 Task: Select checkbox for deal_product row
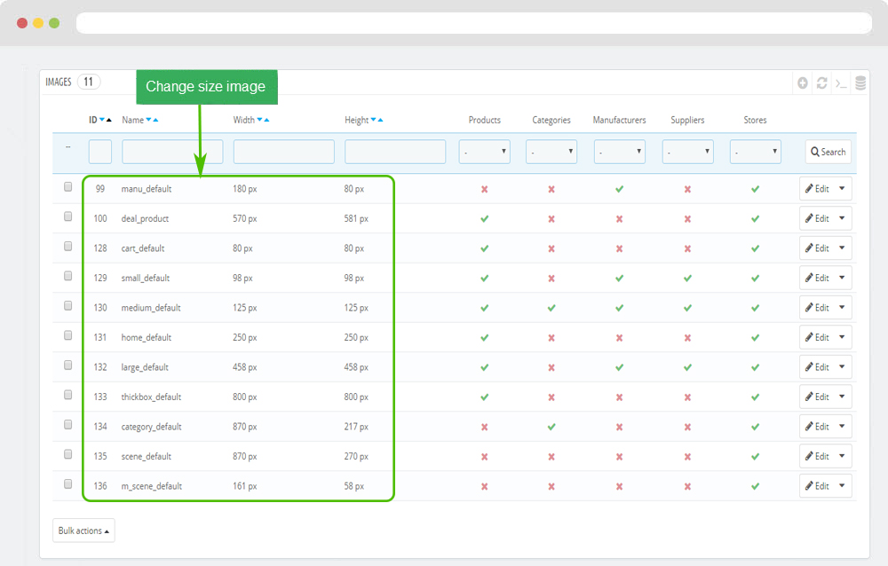click(x=68, y=216)
